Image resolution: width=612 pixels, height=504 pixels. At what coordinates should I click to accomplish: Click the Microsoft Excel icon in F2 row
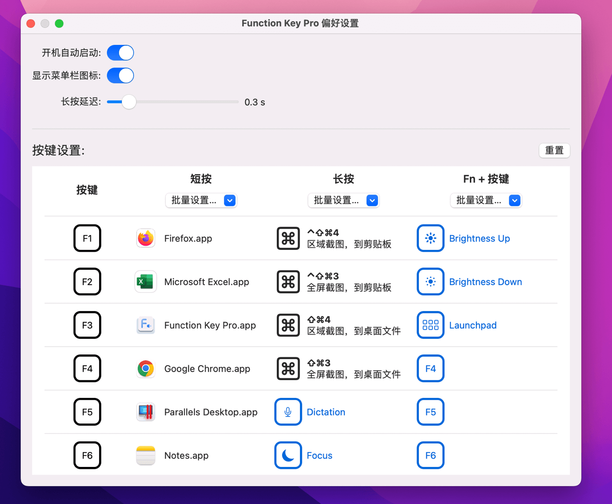(145, 281)
